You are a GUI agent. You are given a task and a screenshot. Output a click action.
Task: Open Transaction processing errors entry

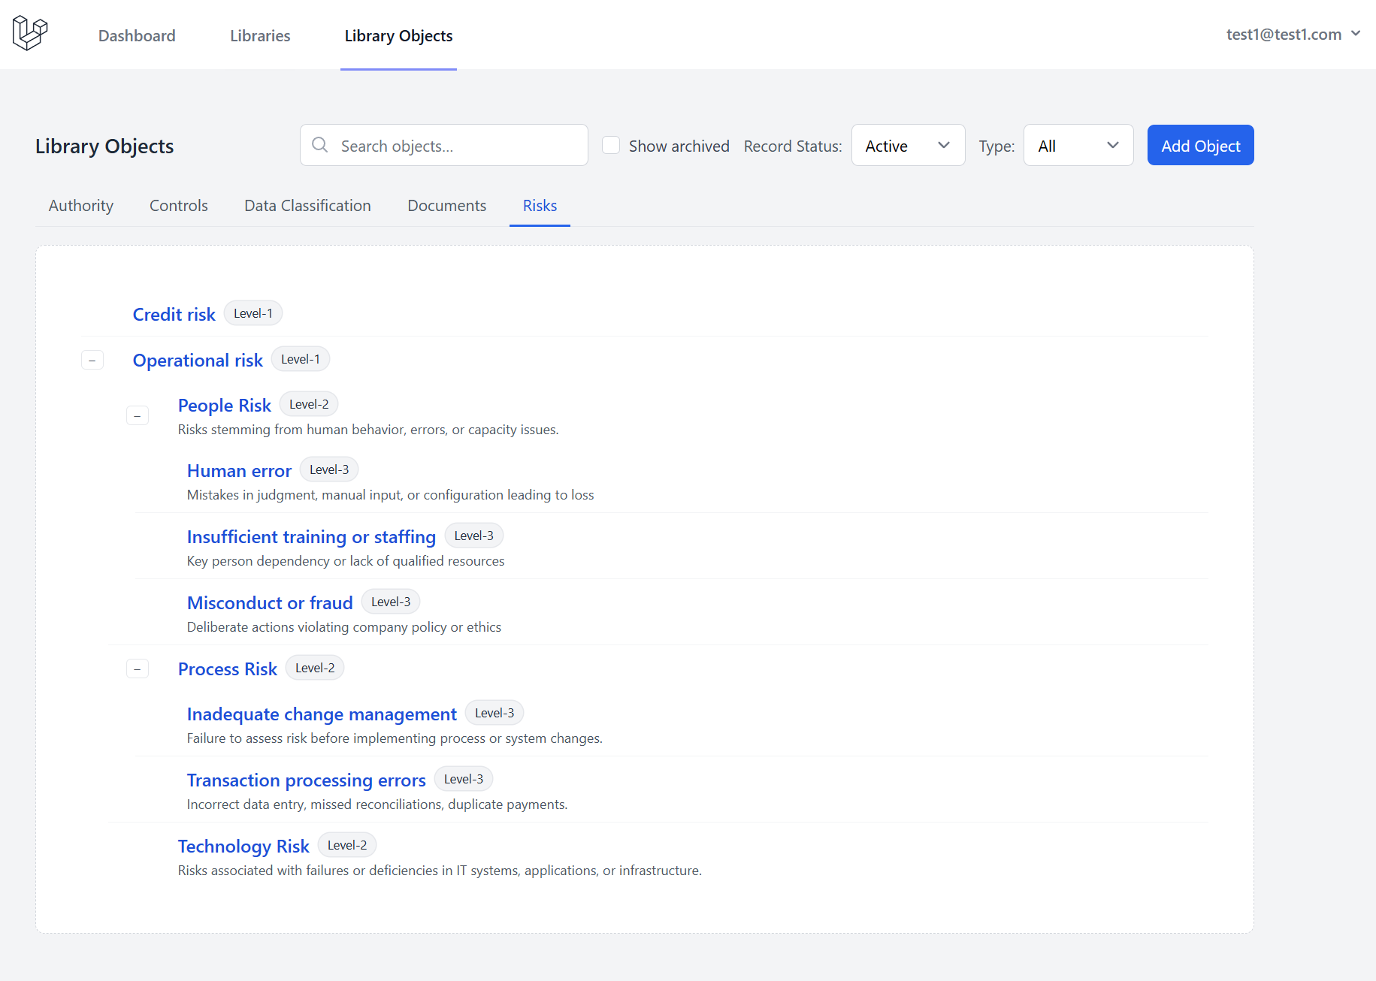tap(306, 780)
